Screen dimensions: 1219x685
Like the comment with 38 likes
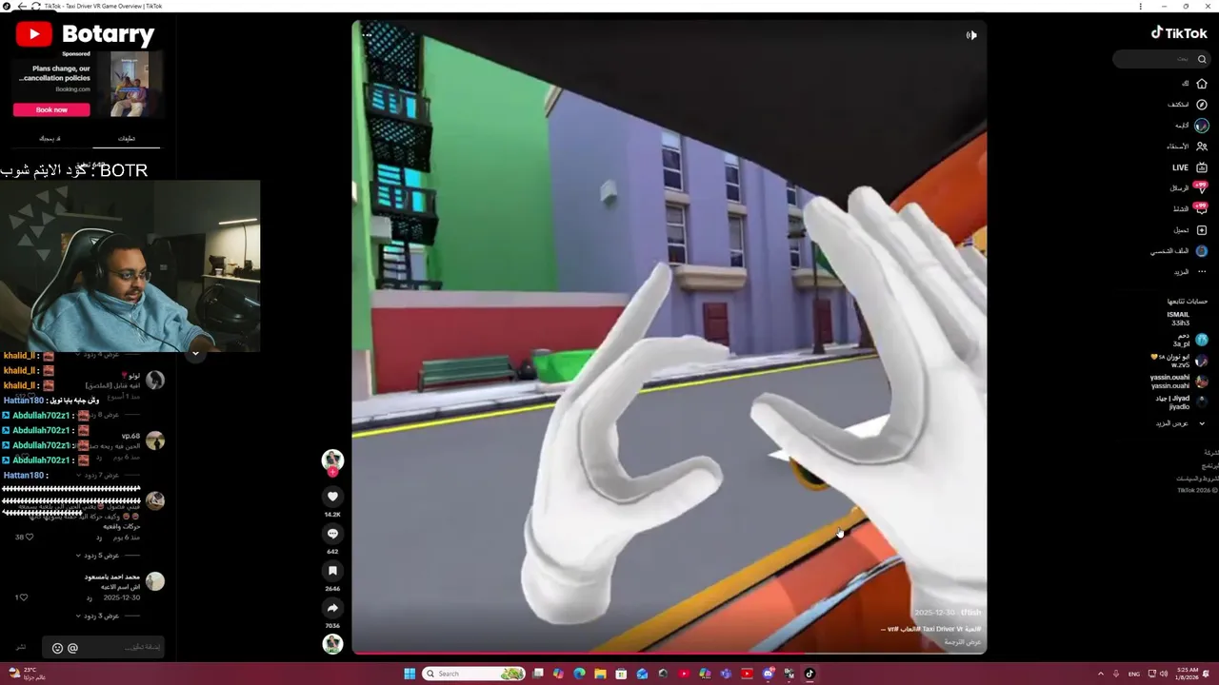tap(29, 537)
